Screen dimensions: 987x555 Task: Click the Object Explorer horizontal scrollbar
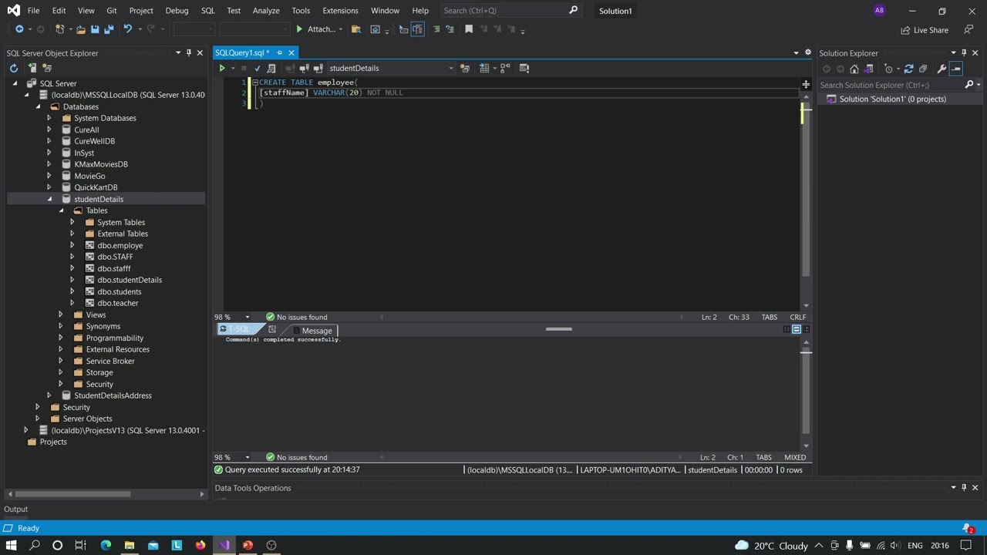point(73,494)
